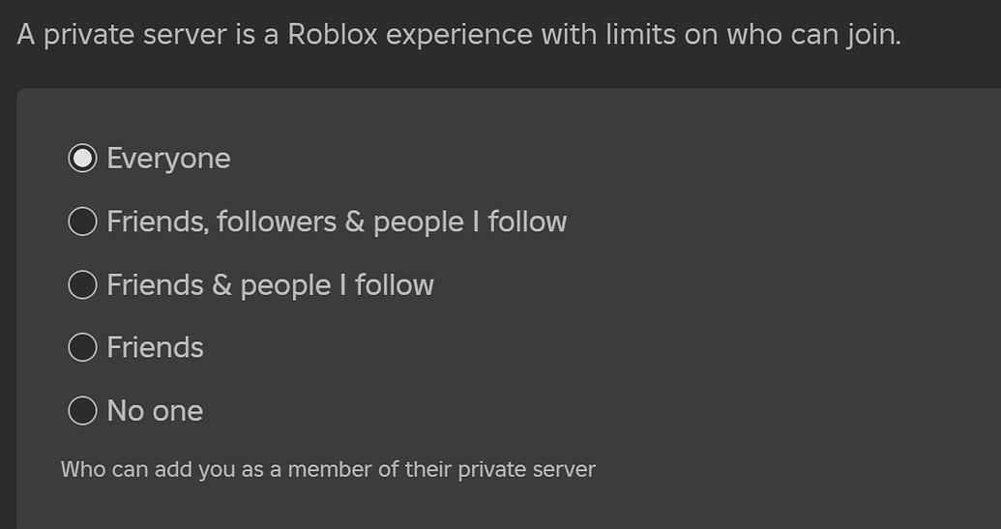The width and height of the screenshot is (1001, 529).
Task: Click the "Friends & people I follow" label text
Action: coord(270,284)
